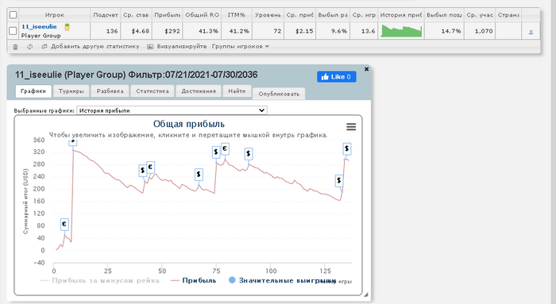Switch to the Статистика tab
This screenshot has height=304, width=556.
coord(153,91)
